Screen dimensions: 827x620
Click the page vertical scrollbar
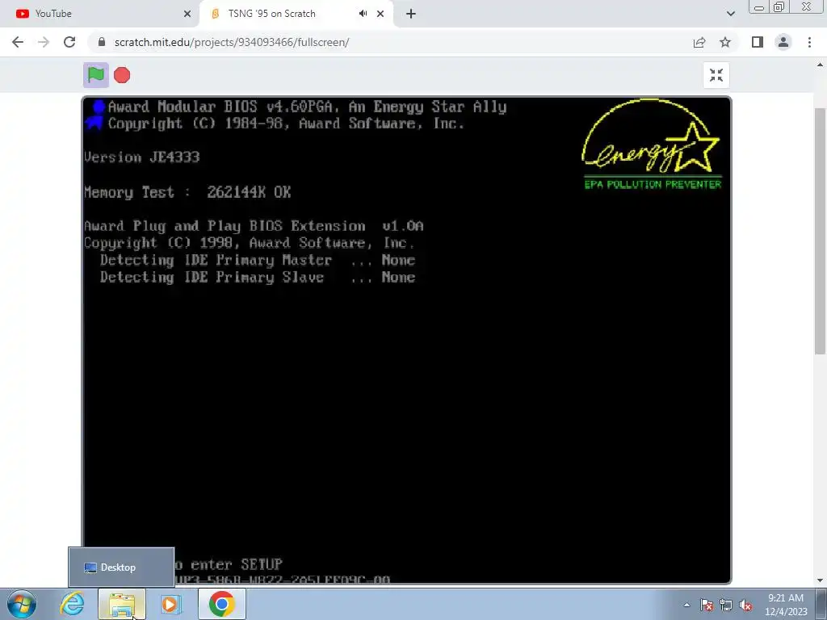pyautogui.click(x=820, y=231)
